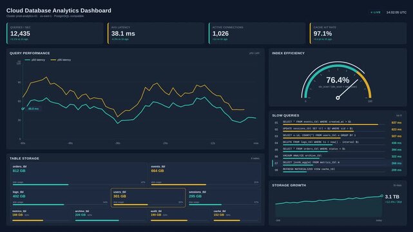Toggle the p50 latency legend entry
Screen dimensions: 413x232
click(x=35, y=60)
